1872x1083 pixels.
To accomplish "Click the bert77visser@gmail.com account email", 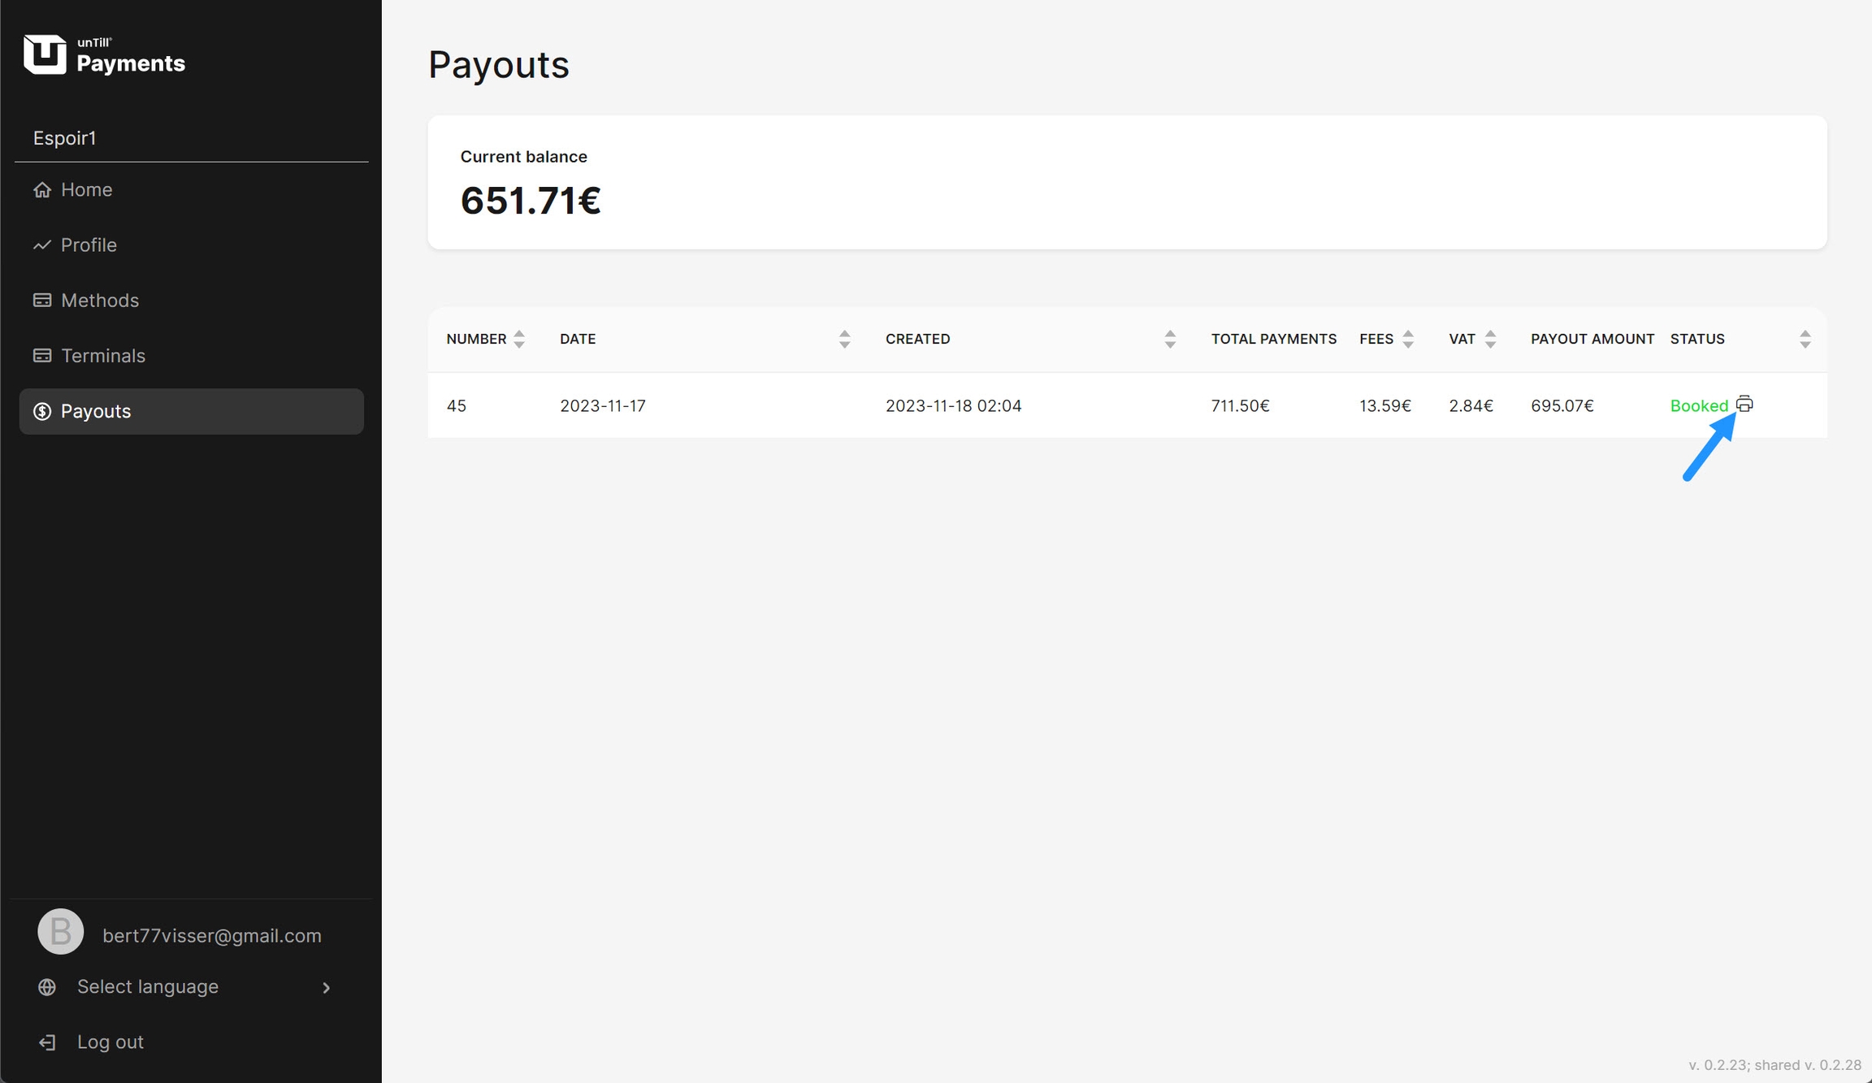I will click(212, 935).
